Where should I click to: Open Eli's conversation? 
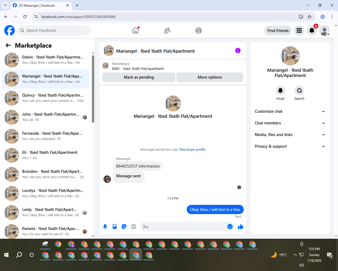(45, 155)
